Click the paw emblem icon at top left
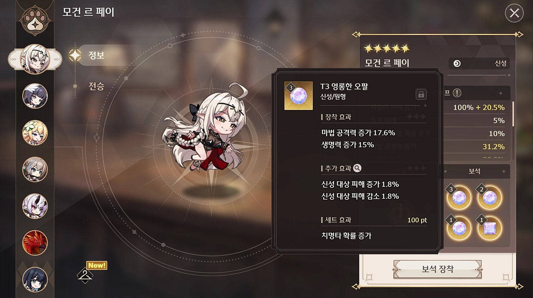The width and height of the screenshot is (533, 298). coord(35,21)
